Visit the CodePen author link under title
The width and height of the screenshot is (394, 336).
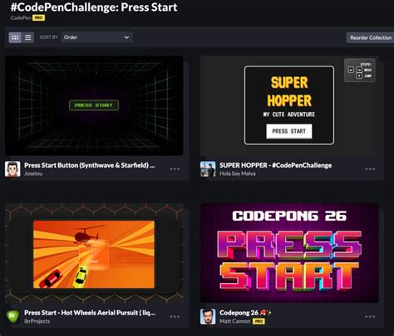point(21,18)
